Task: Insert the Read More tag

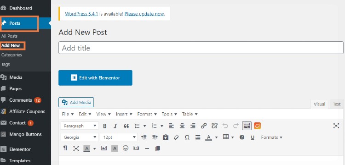Action: point(198,137)
